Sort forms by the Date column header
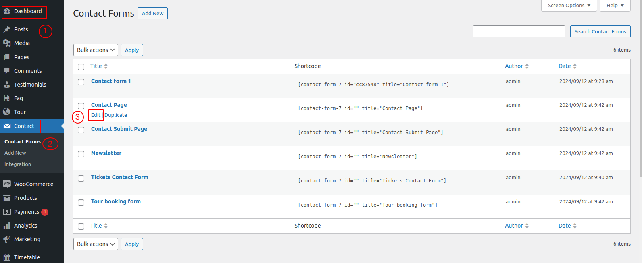This screenshot has width=642, height=263. 565,66
